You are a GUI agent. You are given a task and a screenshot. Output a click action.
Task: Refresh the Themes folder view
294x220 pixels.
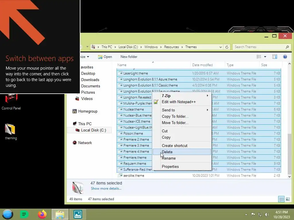click(x=227, y=47)
